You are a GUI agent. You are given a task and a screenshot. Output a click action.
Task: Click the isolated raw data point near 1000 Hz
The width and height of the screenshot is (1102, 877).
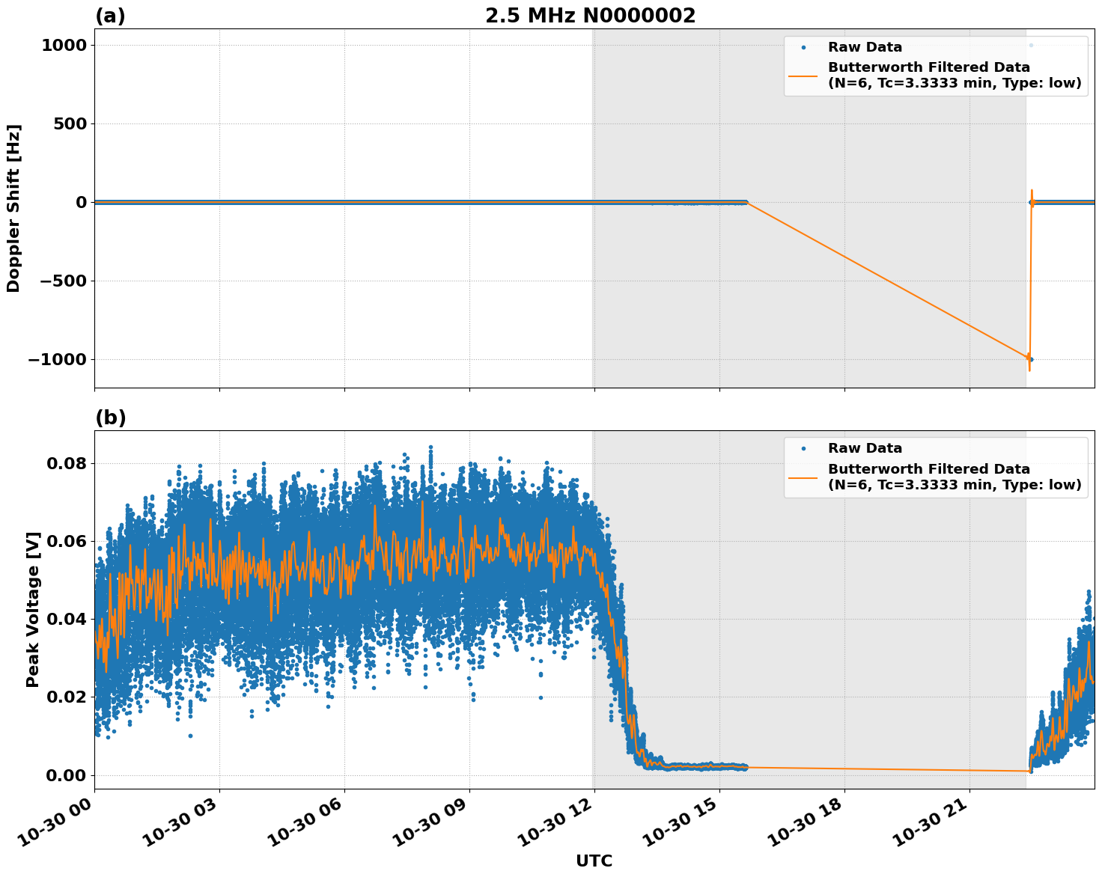pyautogui.click(x=1030, y=46)
